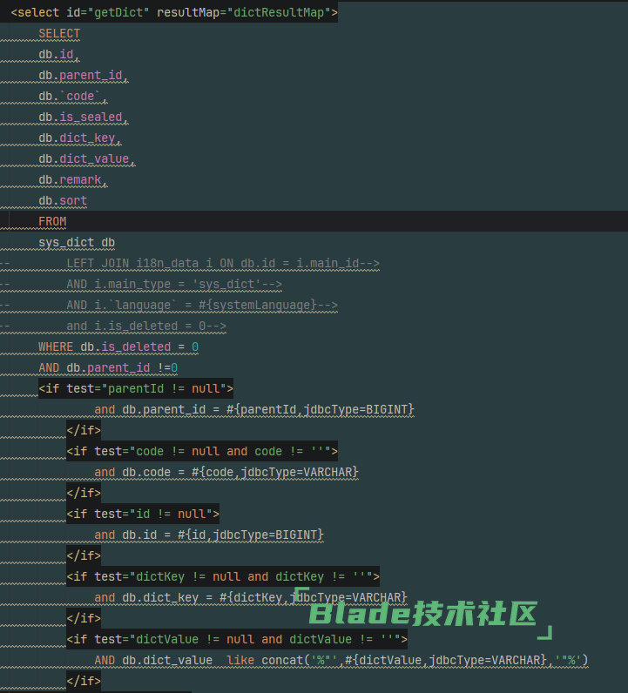
Task: Click the closing if tag after dict_value condition
Action: click(x=84, y=681)
